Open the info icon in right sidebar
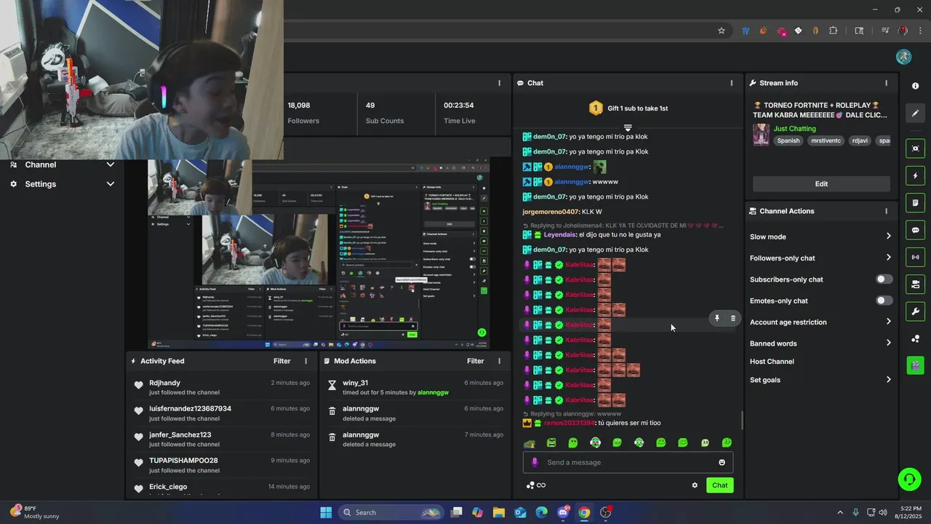This screenshot has width=931, height=524. click(x=915, y=86)
